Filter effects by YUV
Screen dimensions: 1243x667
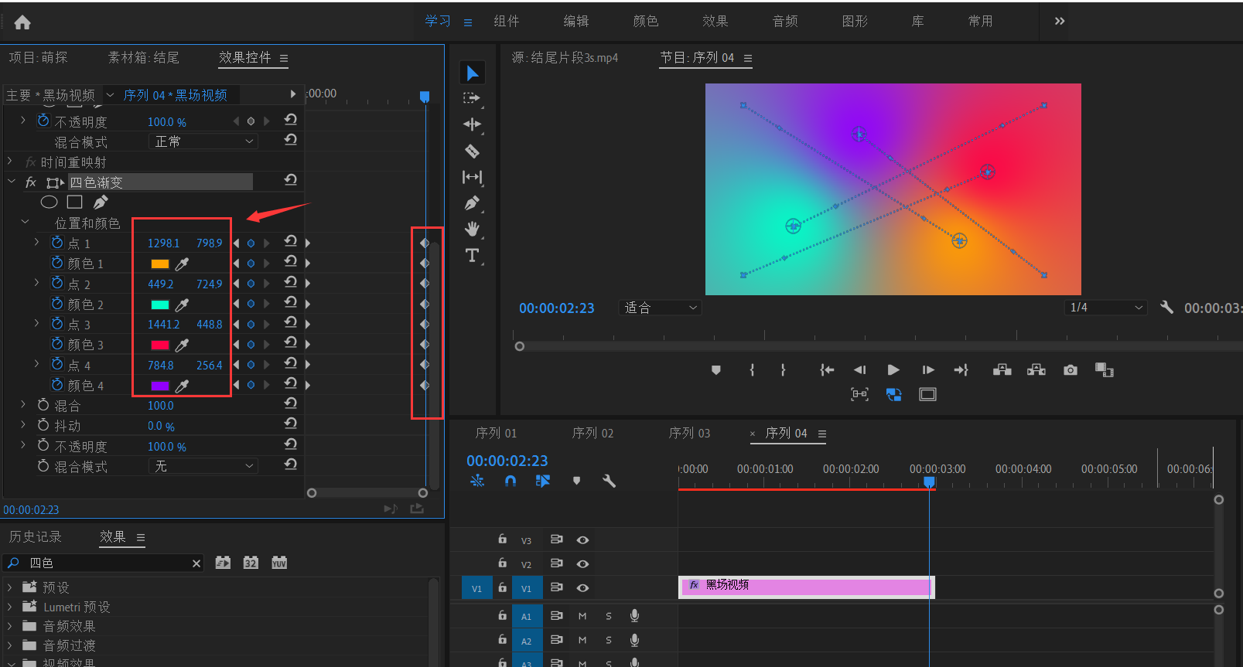pos(279,563)
